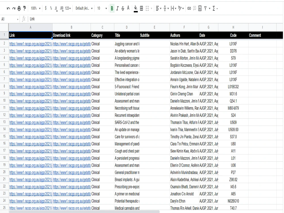Open the link in cell A2
Viewport: 284px width, 213px height.
click(31, 44)
